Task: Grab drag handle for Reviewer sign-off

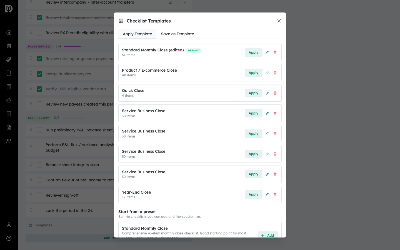Action: coord(31,195)
